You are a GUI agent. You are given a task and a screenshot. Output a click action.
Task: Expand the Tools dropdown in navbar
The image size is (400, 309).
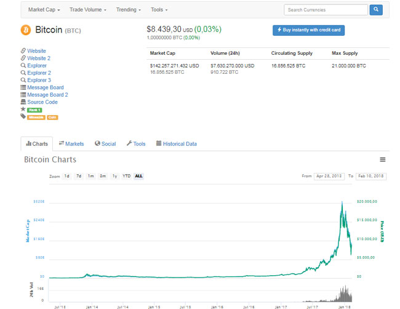click(x=159, y=10)
